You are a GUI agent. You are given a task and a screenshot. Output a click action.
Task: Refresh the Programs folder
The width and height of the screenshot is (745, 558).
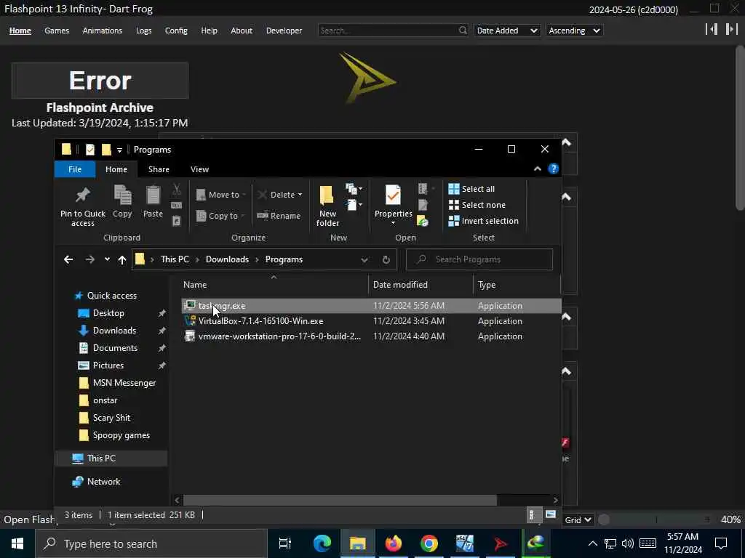[x=386, y=259]
